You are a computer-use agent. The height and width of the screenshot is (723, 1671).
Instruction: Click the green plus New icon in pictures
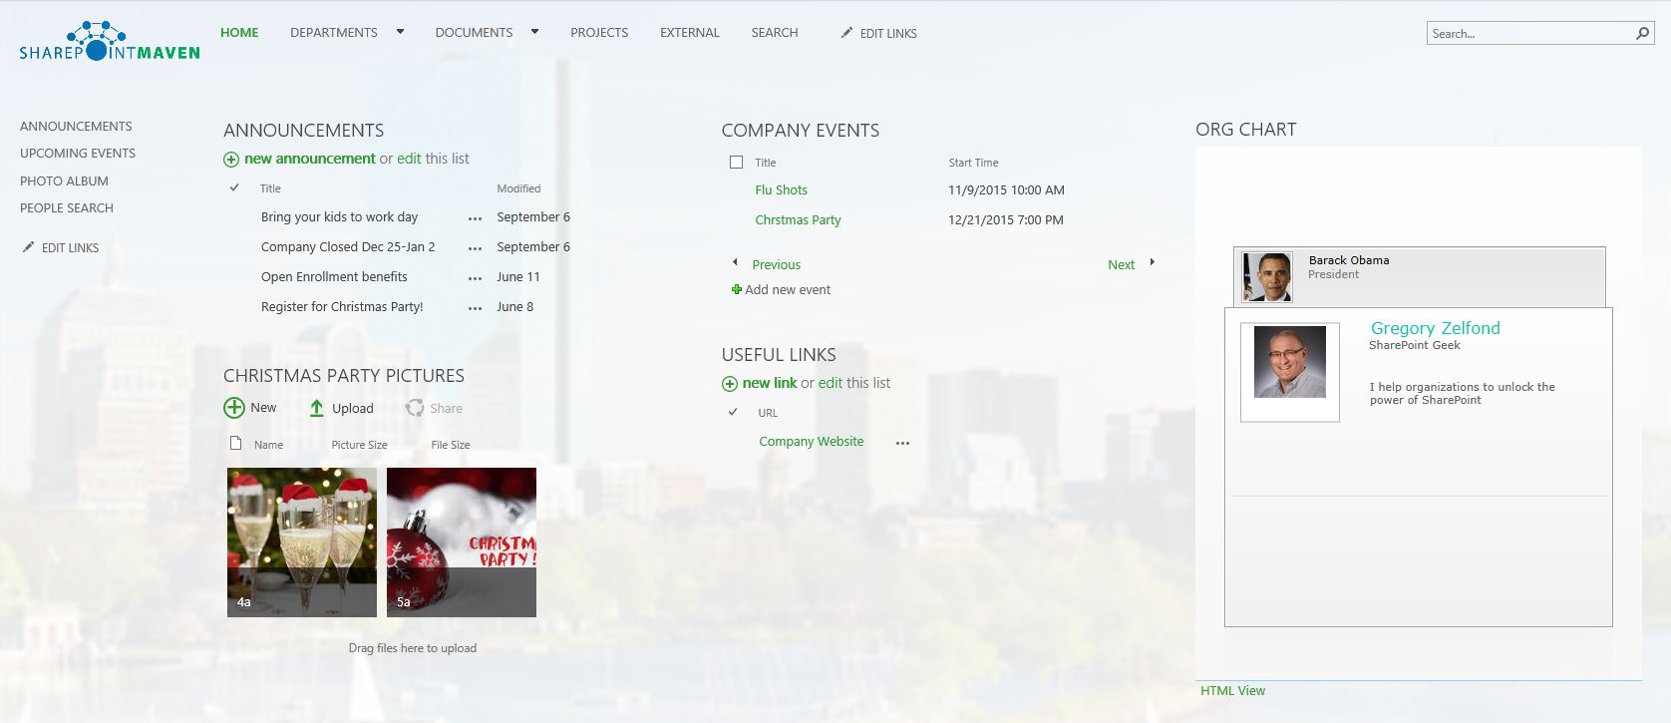pyautogui.click(x=234, y=408)
